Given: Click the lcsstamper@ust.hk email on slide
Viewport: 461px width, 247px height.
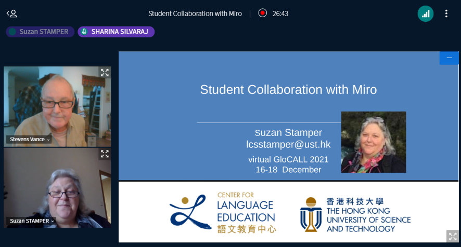Looking at the screenshot, I should (288, 144).
